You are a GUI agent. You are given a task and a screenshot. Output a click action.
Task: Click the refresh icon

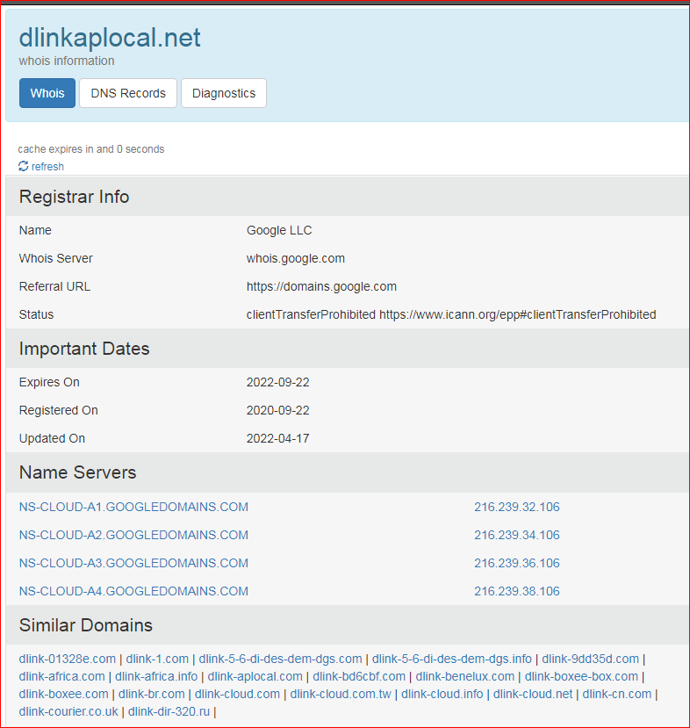tap(23, 166)
